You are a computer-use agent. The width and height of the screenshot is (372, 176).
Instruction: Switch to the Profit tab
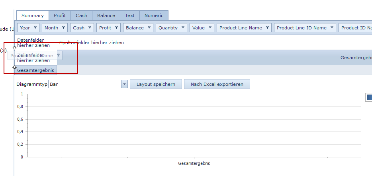pyautogui.click(x=60, y=15)
